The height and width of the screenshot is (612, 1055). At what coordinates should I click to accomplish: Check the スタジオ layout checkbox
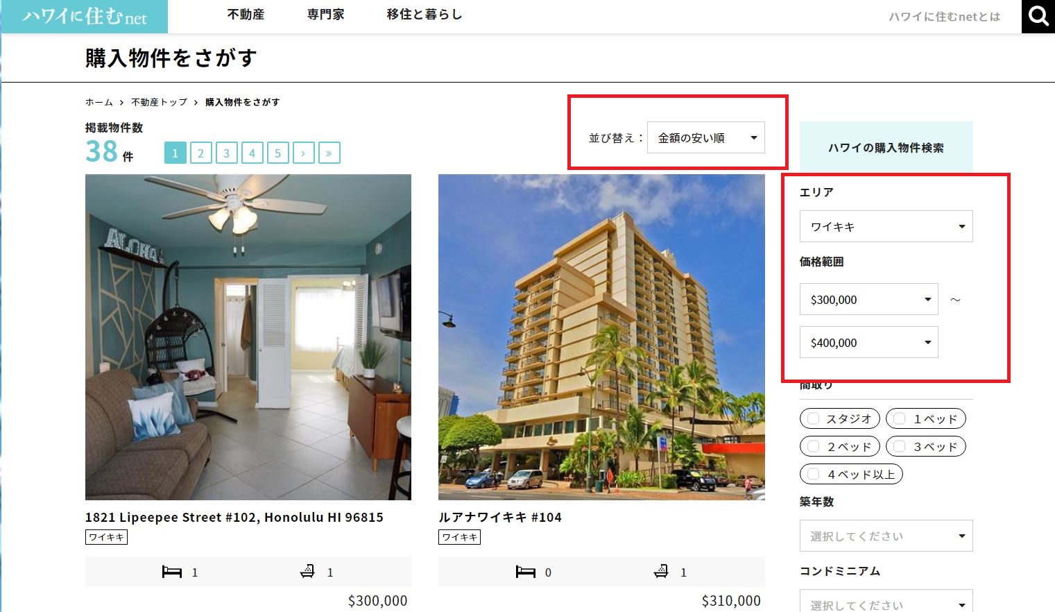[814, 418]
